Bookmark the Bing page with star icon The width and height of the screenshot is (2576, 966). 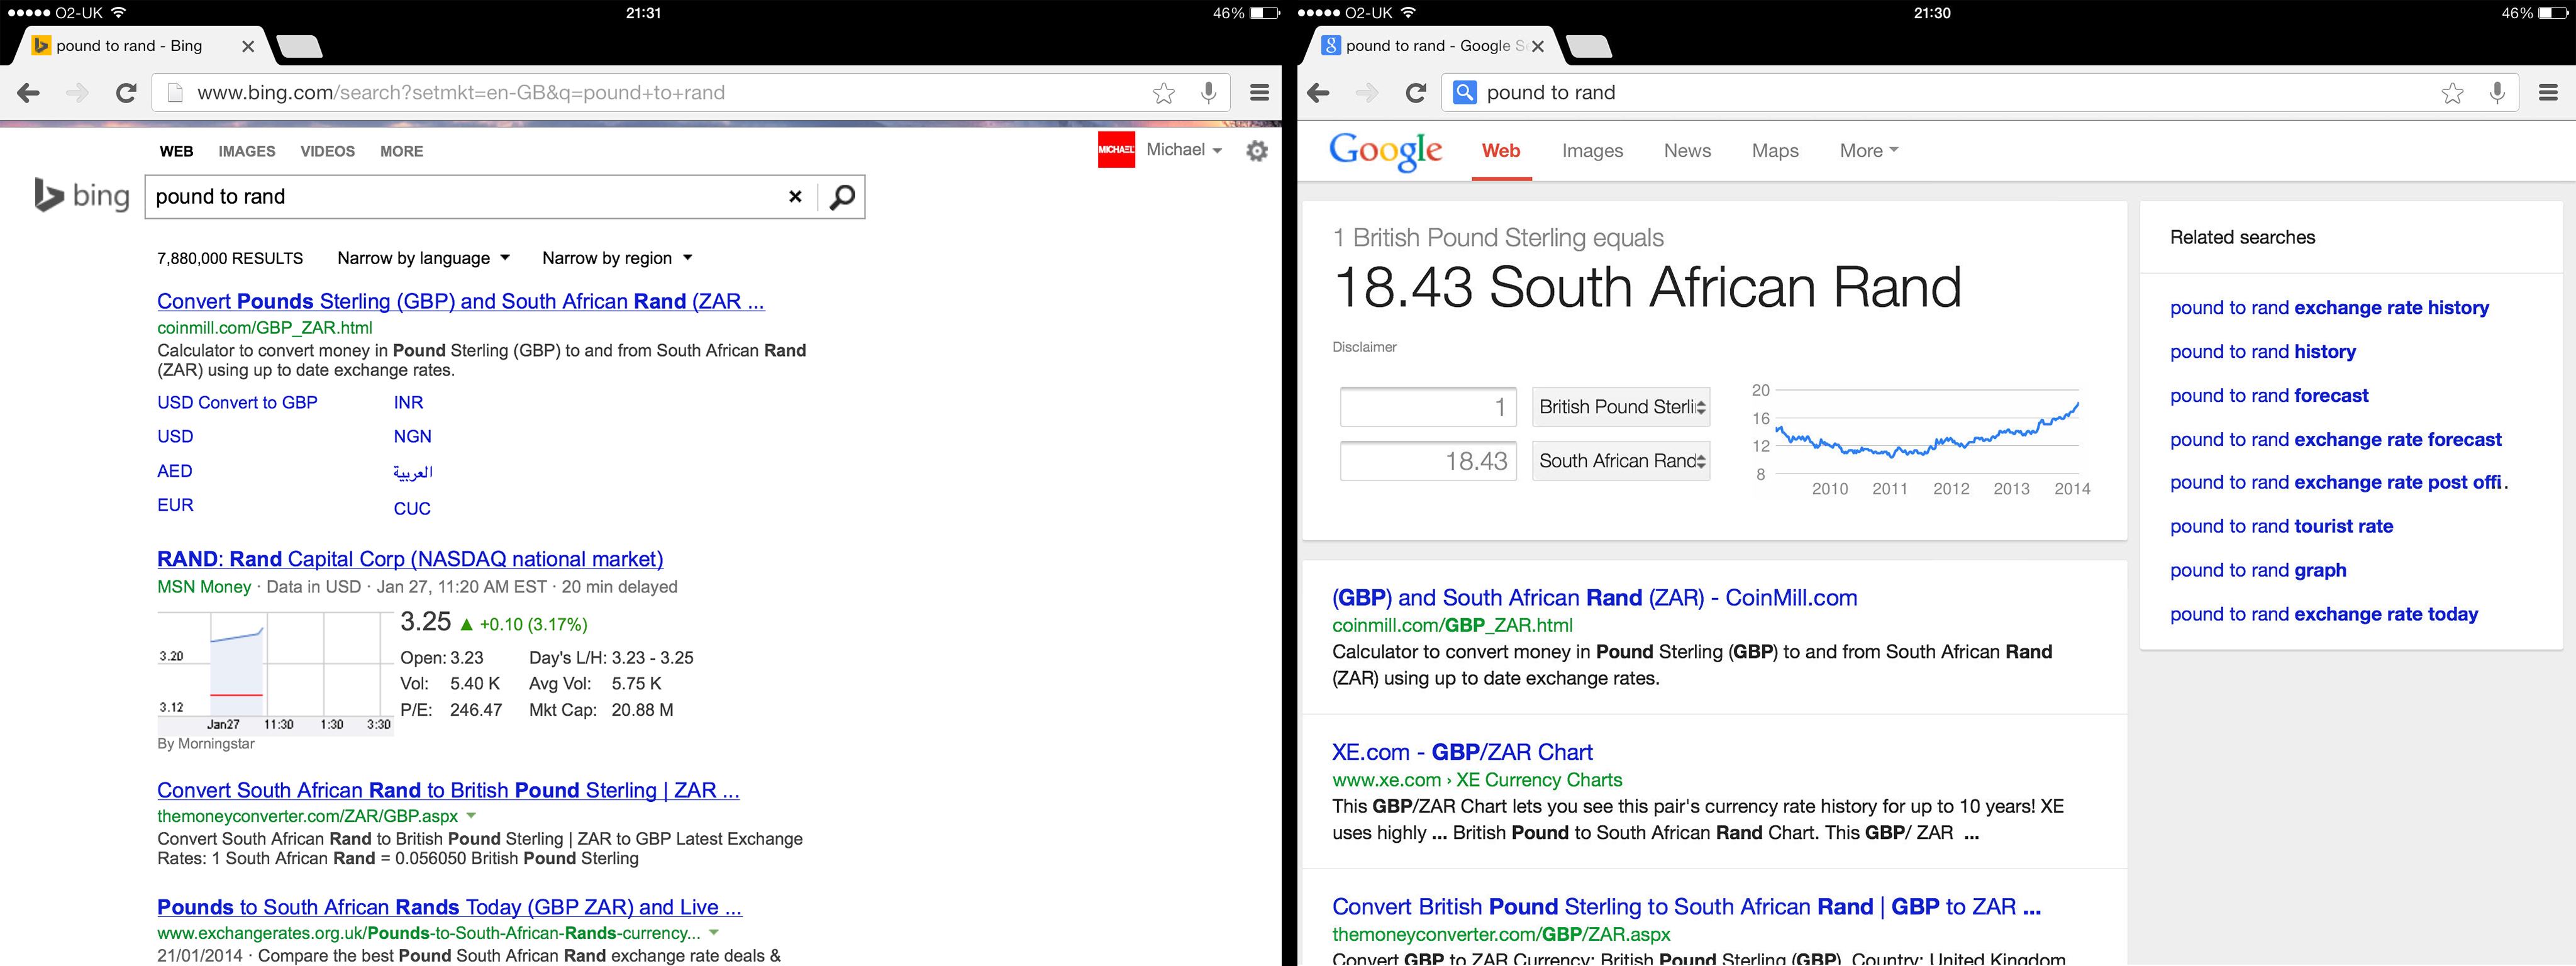(x=1163, y=93)
